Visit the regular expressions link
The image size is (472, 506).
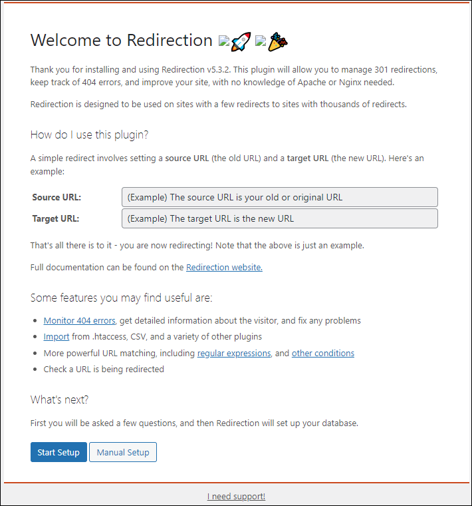point(234,353)
